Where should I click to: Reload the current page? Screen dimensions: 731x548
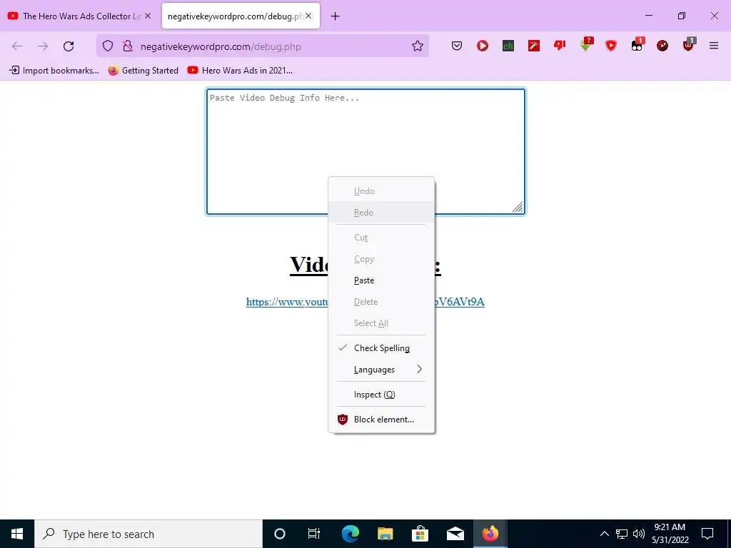[69, 46]
